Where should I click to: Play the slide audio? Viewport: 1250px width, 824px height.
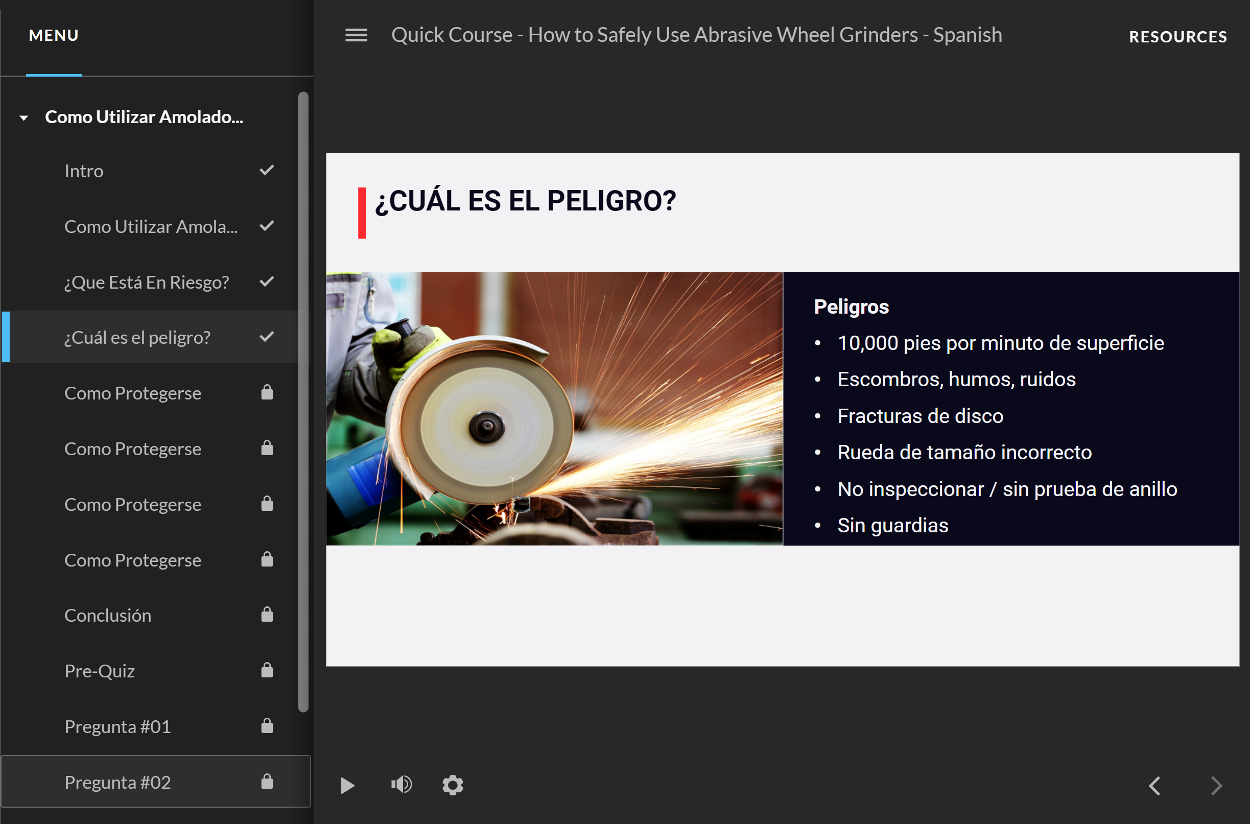click(347, 785)
